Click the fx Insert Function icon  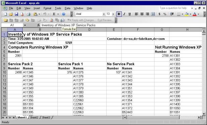point(39,25)
